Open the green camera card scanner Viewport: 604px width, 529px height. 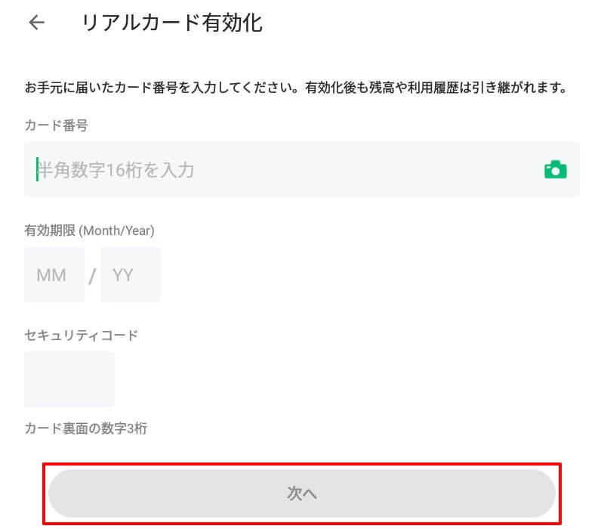[x=555, y=169]
